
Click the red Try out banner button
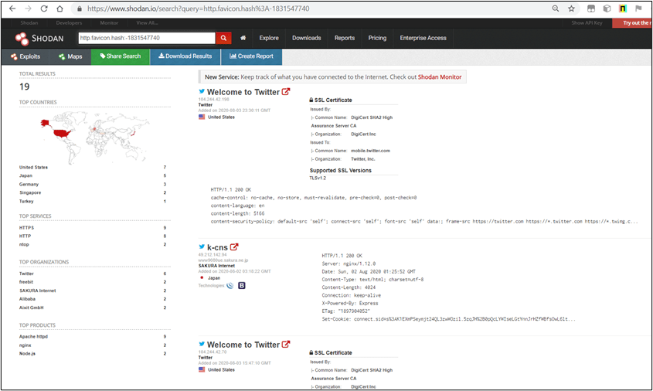click(x=632, y=23)
